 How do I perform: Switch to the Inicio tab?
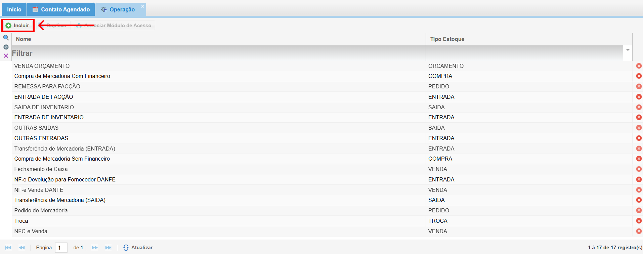(14, 9)
